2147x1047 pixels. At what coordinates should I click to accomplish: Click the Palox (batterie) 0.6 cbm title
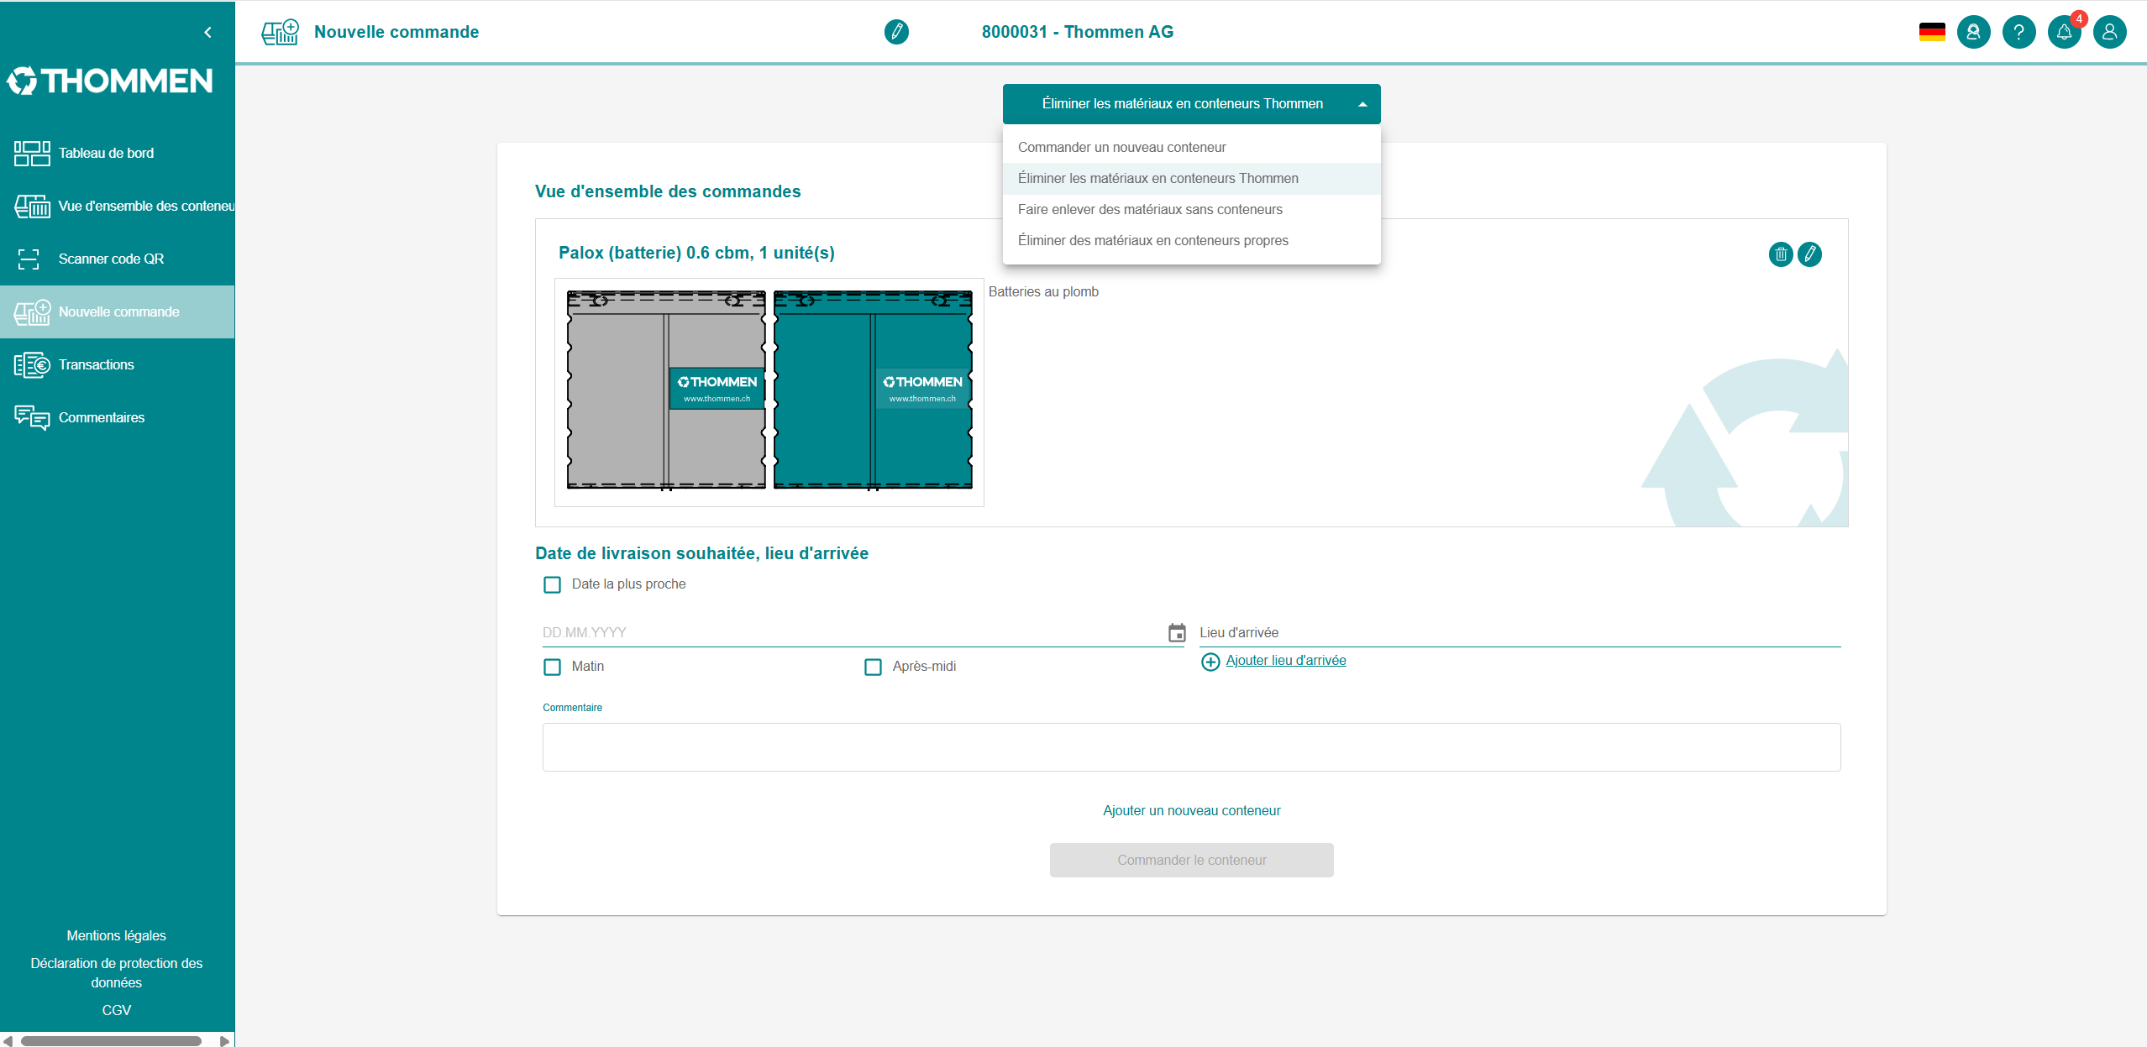(696, 254)
